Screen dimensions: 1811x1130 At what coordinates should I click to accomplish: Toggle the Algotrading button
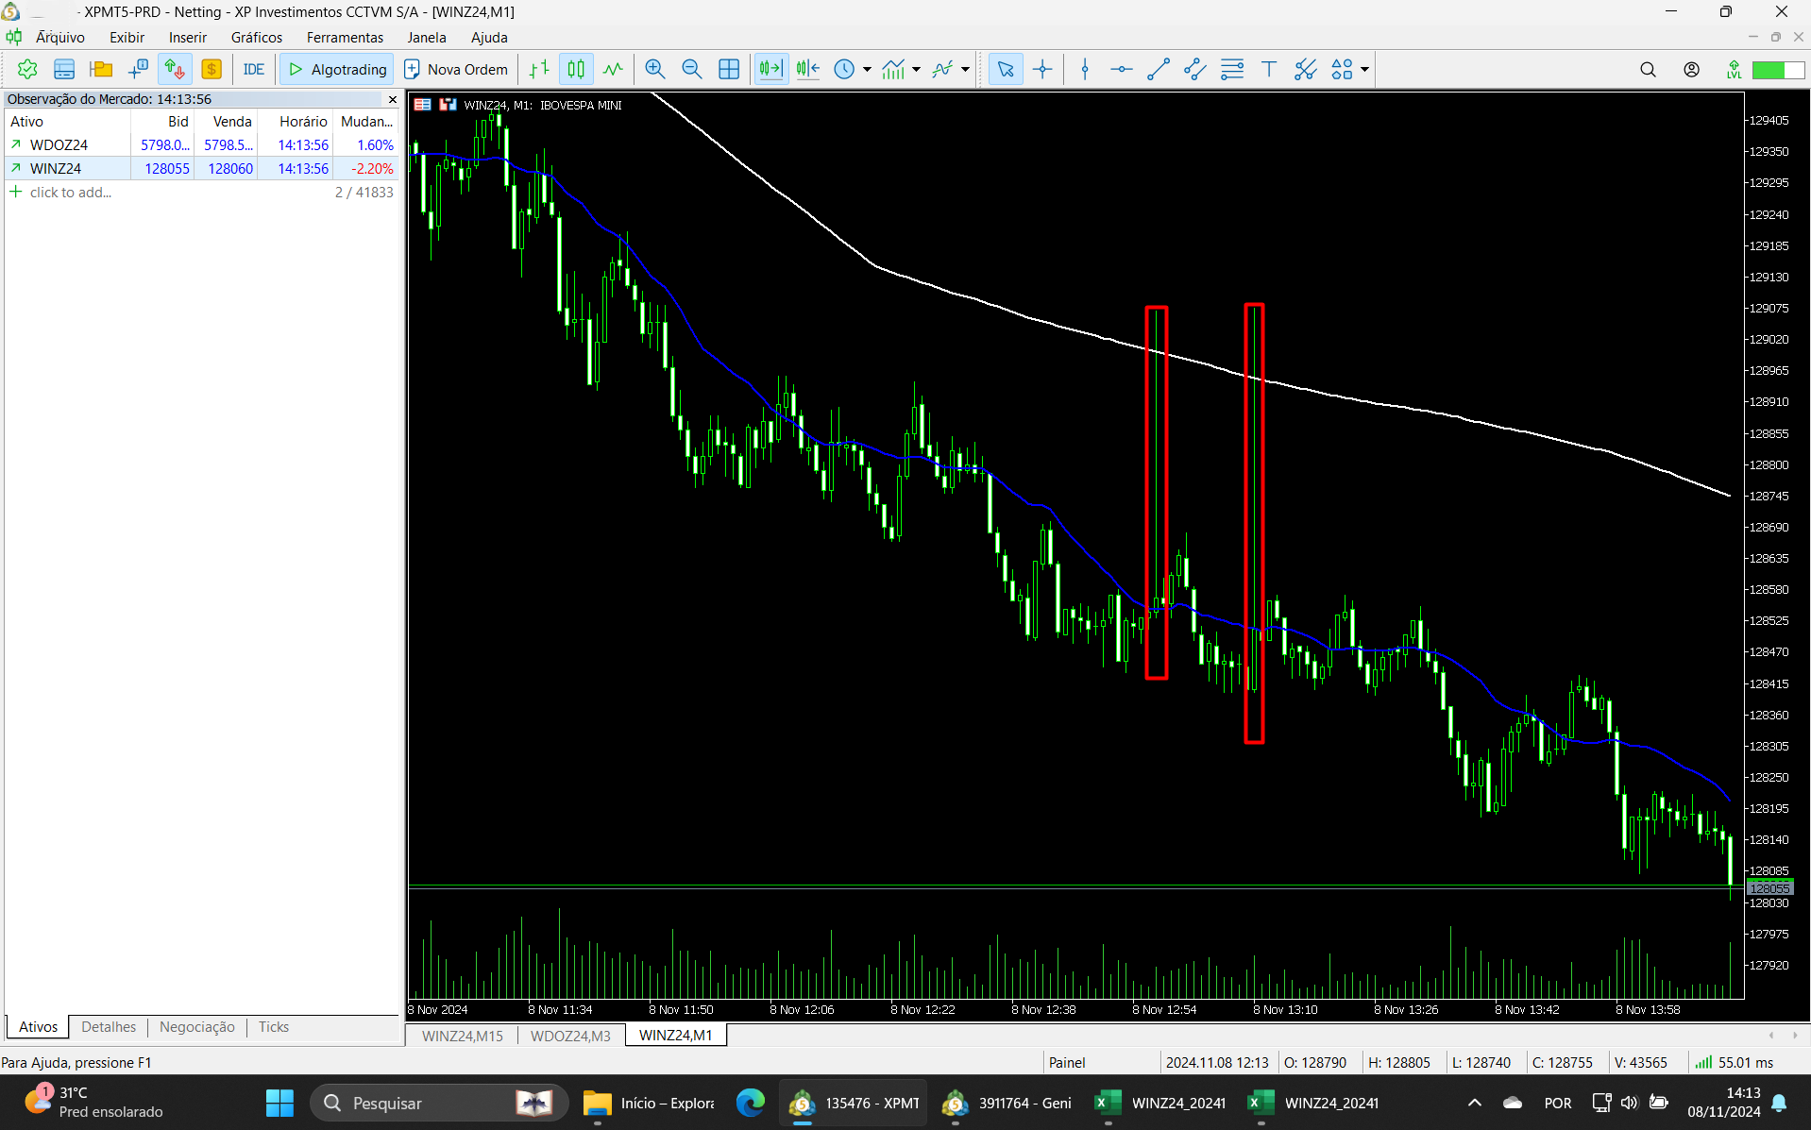[x=336, y=69]
